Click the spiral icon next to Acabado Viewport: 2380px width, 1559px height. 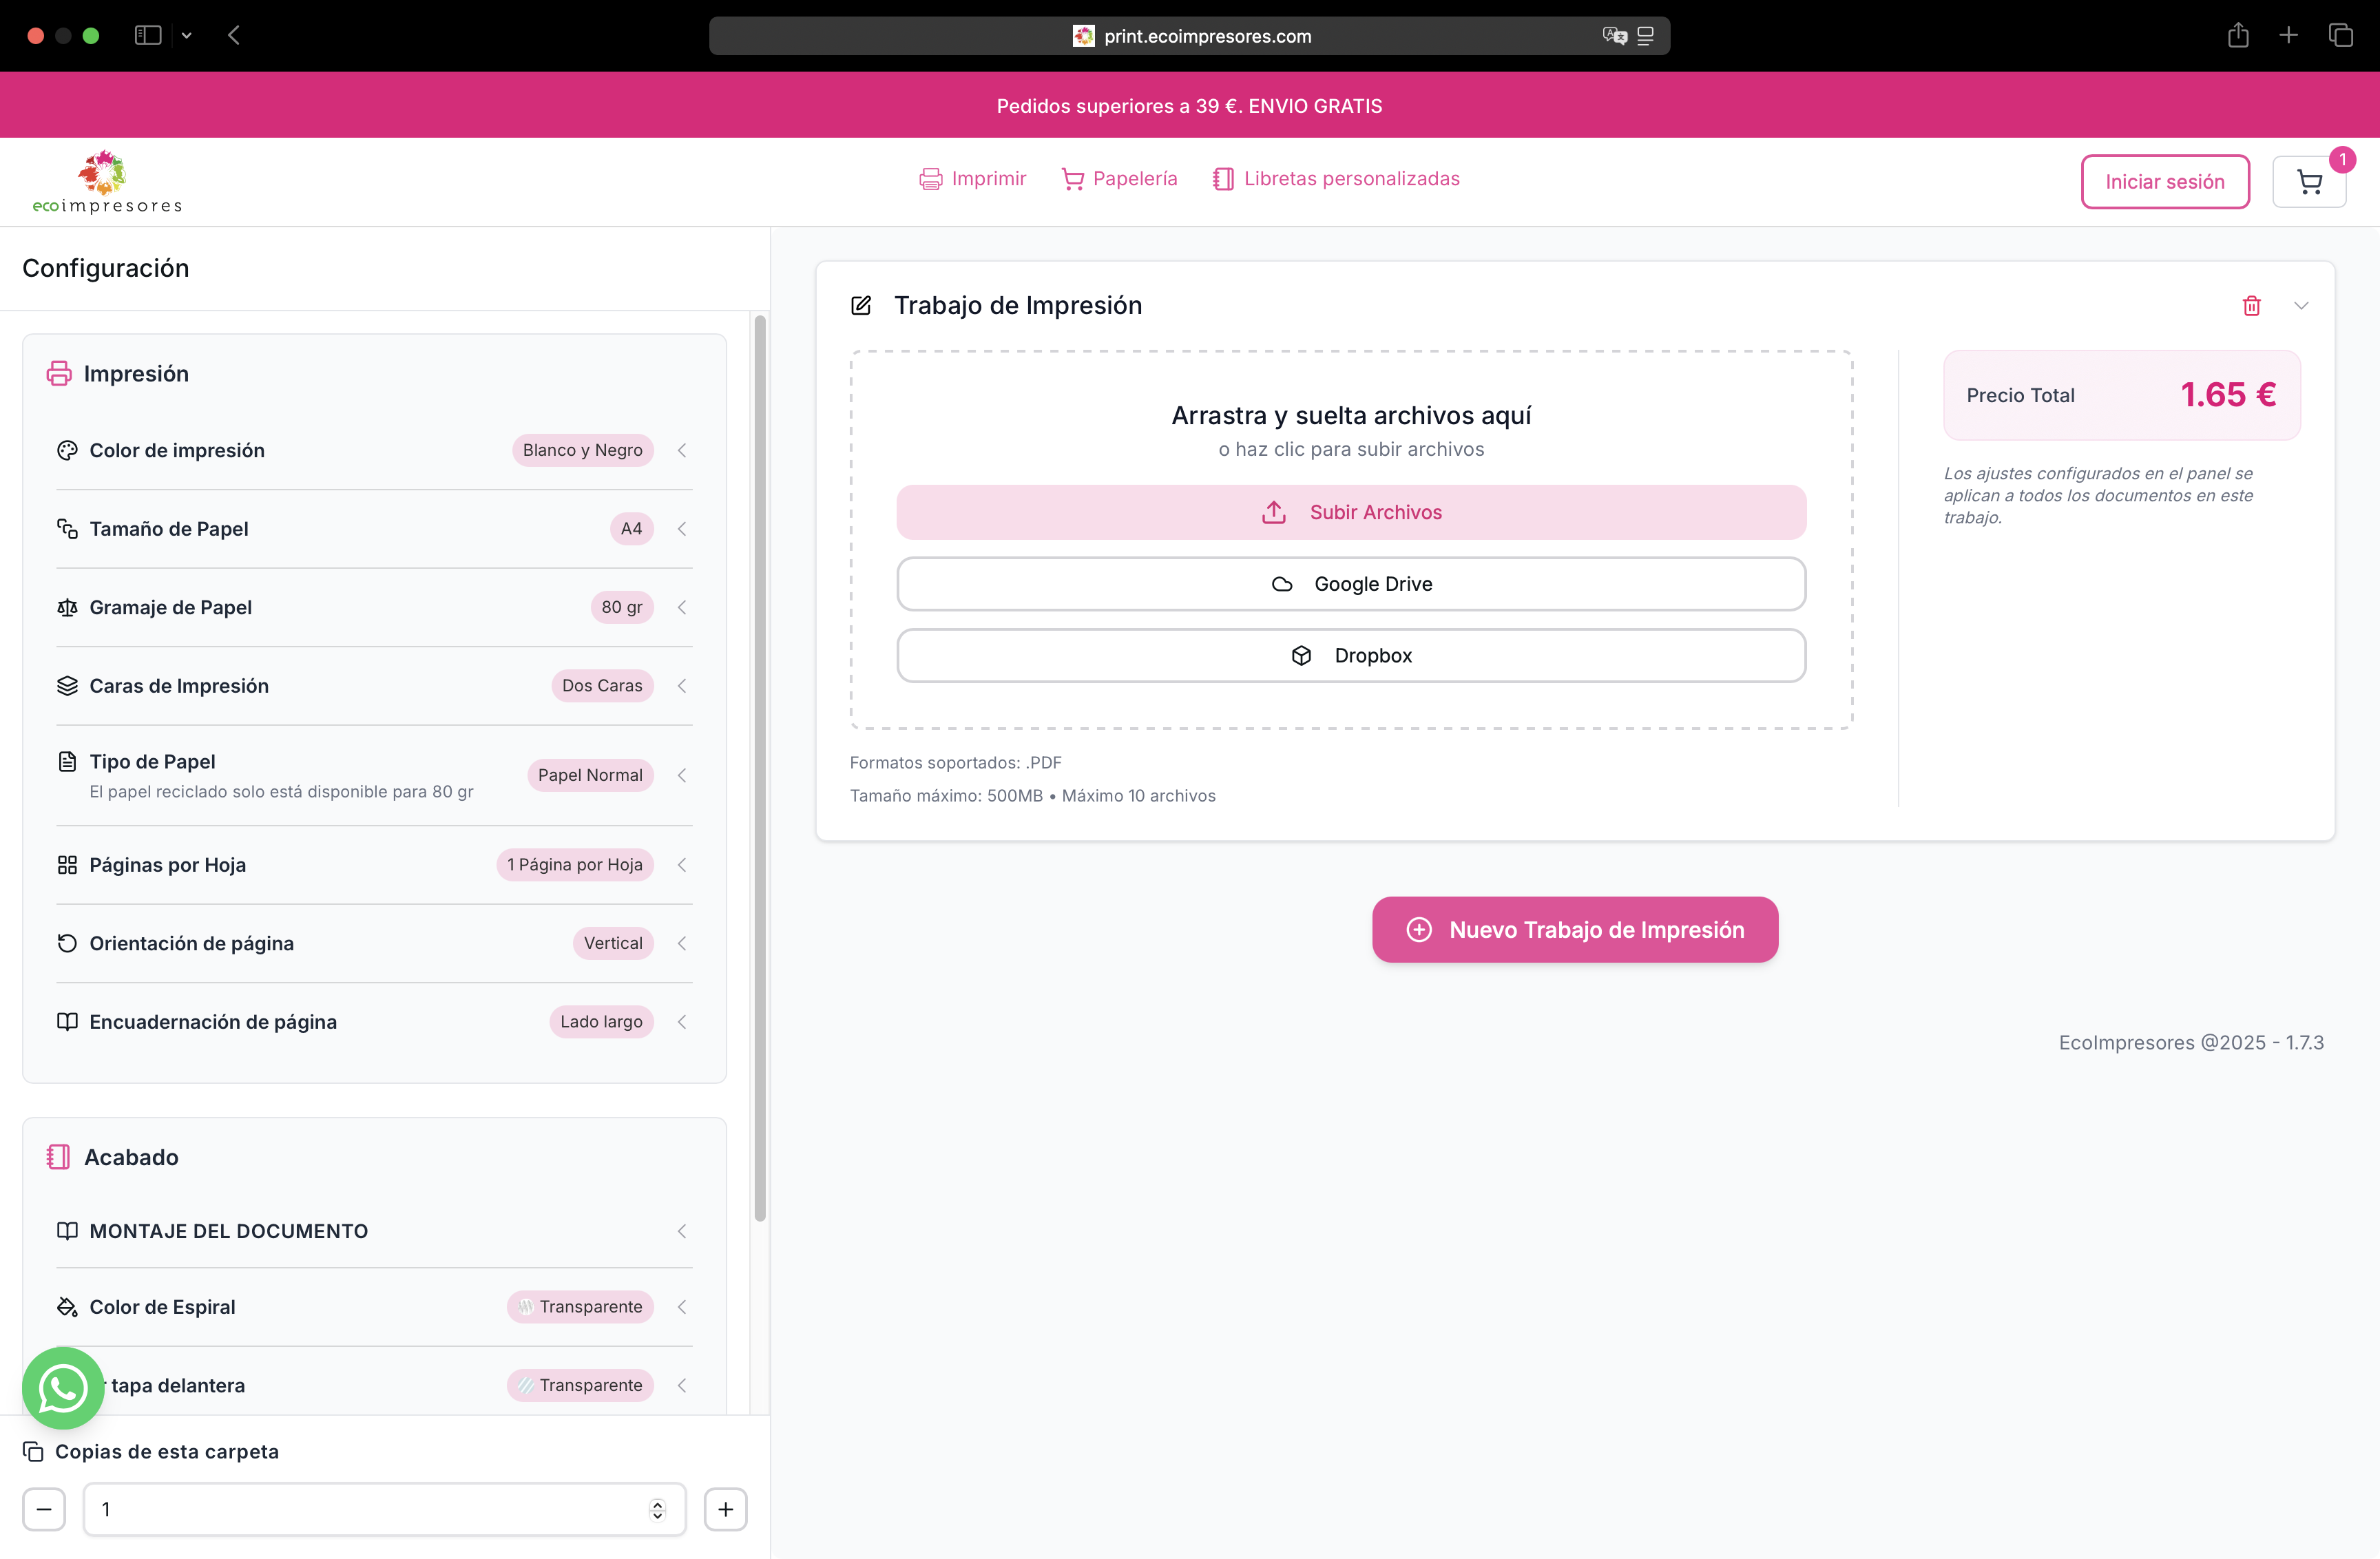point(60,1156)
